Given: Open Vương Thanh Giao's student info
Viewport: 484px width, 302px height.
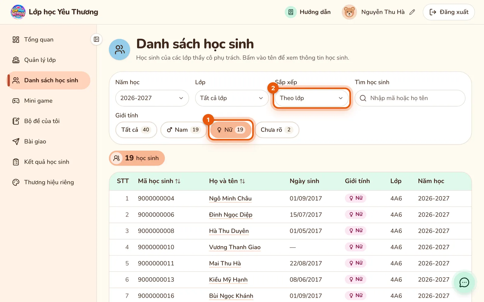Looking at the screenshot, I should tap(235, 247).
